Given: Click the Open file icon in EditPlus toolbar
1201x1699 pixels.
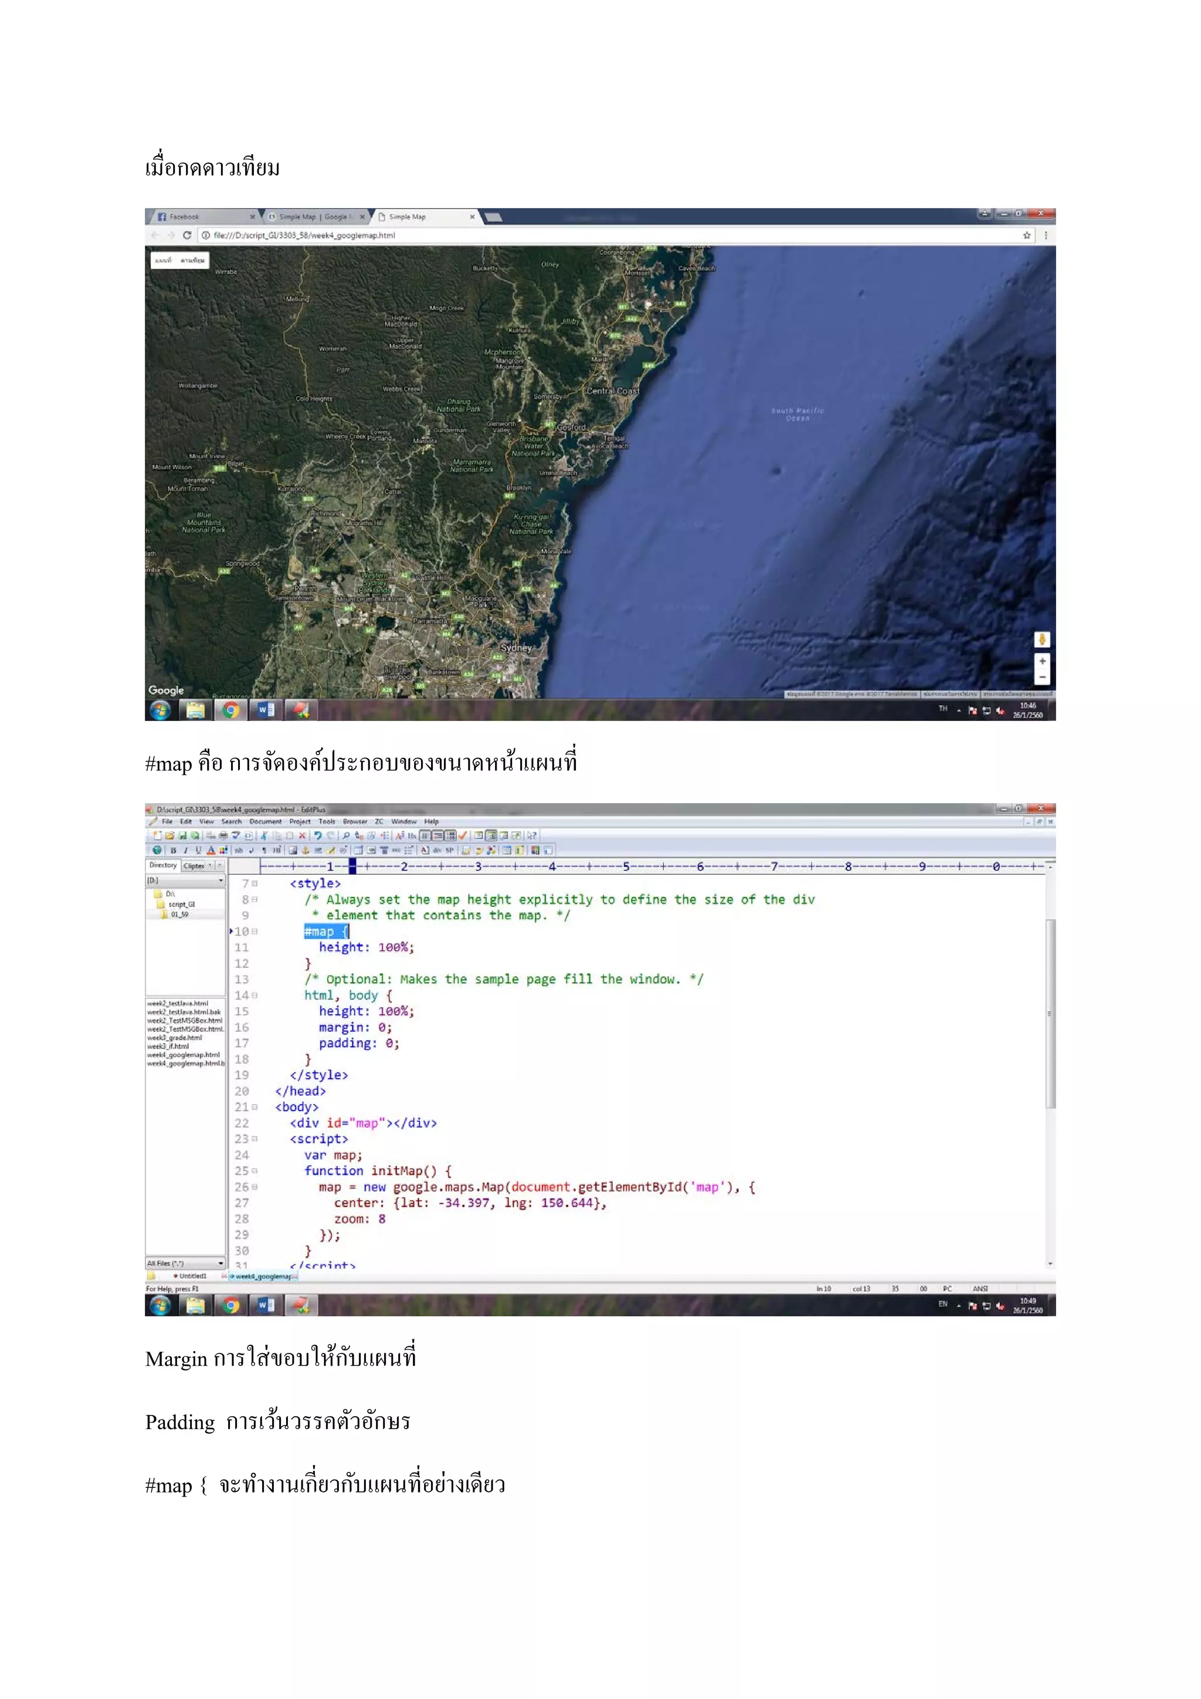Looking at the screenshot, I should (170, 835).
